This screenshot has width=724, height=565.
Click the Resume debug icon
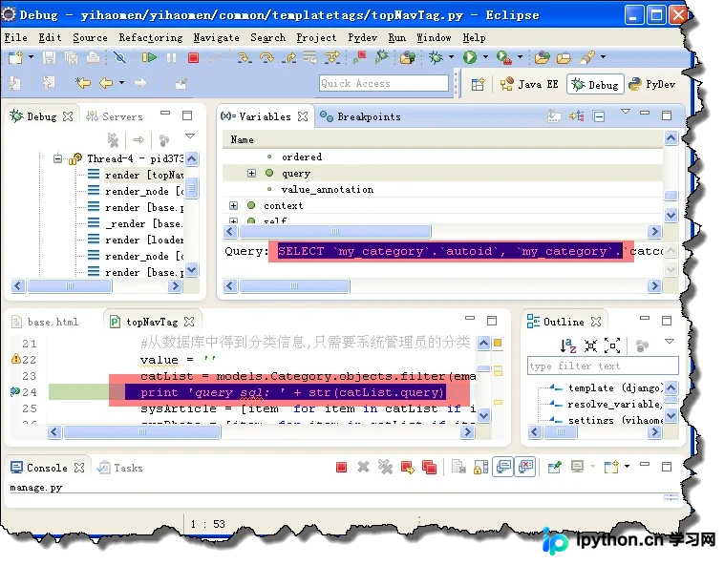click(149, 57)
